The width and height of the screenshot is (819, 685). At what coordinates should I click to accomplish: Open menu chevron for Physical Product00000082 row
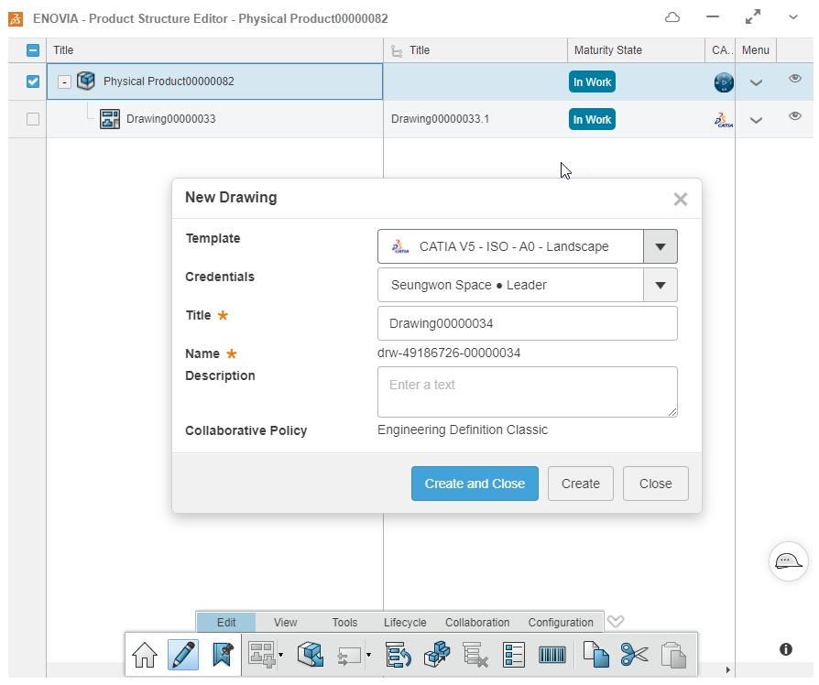click(x=756, y=82)
